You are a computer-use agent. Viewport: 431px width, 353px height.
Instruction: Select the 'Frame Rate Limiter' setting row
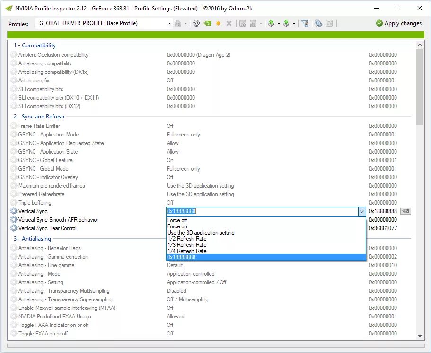(211, 126)
